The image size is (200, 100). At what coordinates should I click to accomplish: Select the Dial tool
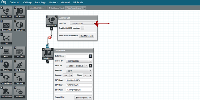click(x=6, y=39)
